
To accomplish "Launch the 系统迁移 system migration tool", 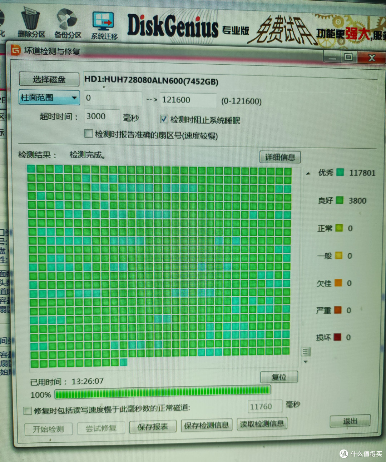I will click(104, 26).
